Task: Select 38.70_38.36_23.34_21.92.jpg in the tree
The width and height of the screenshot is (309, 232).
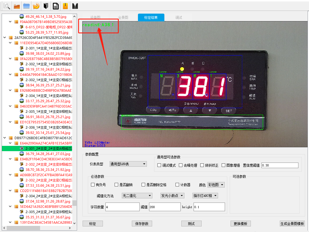Action: [x=48, y=169]
